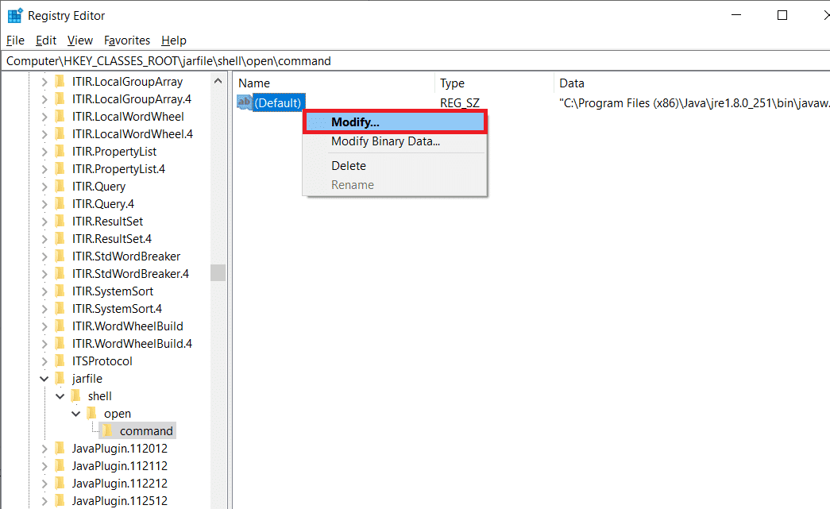Select JavaPlugin.112212 label in the tree

tap(120, 483)
